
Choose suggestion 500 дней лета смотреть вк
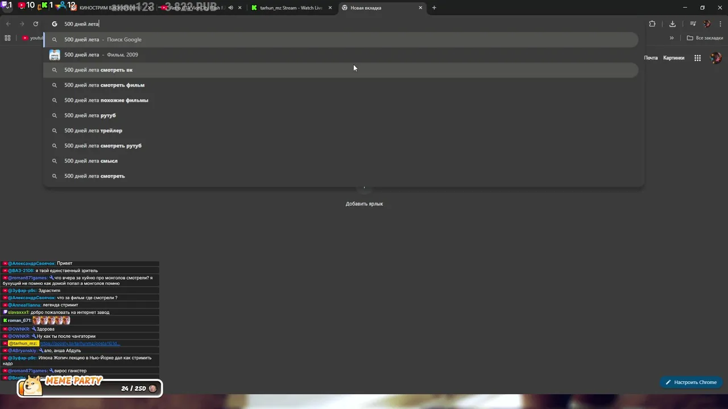pos(341,70)
